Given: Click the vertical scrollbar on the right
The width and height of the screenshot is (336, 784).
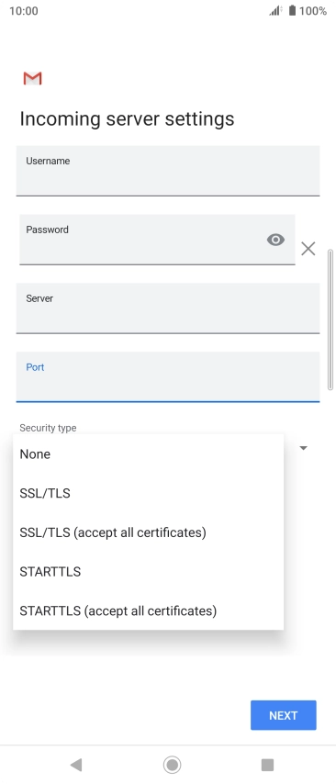Looking at the screenshot, I should pyautogui.click(x=330, y=319).
